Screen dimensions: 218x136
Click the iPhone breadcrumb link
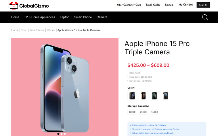(x=51, y=30)
